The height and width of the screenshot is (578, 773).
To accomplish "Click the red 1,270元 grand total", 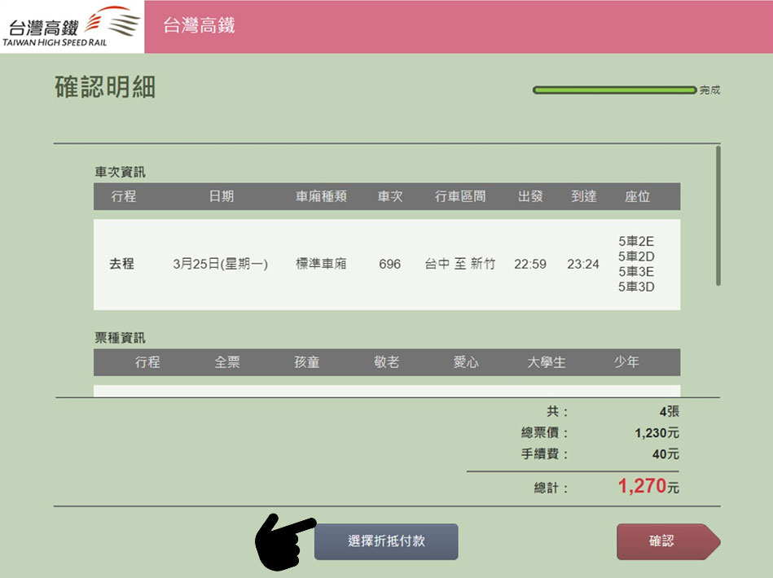I will point(648,486).
